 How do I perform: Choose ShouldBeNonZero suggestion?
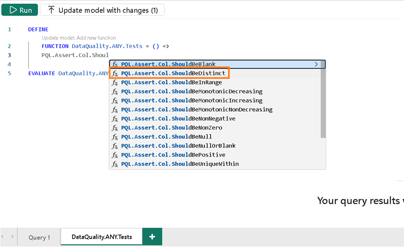(x=215, y=127)
